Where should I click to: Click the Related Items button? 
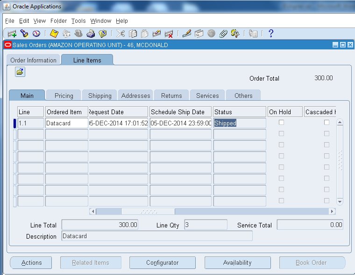click(x=91, y=262)
